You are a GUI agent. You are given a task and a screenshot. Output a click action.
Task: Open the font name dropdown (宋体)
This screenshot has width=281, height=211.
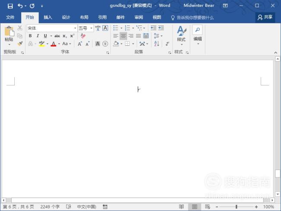click(x=75, y=28)
